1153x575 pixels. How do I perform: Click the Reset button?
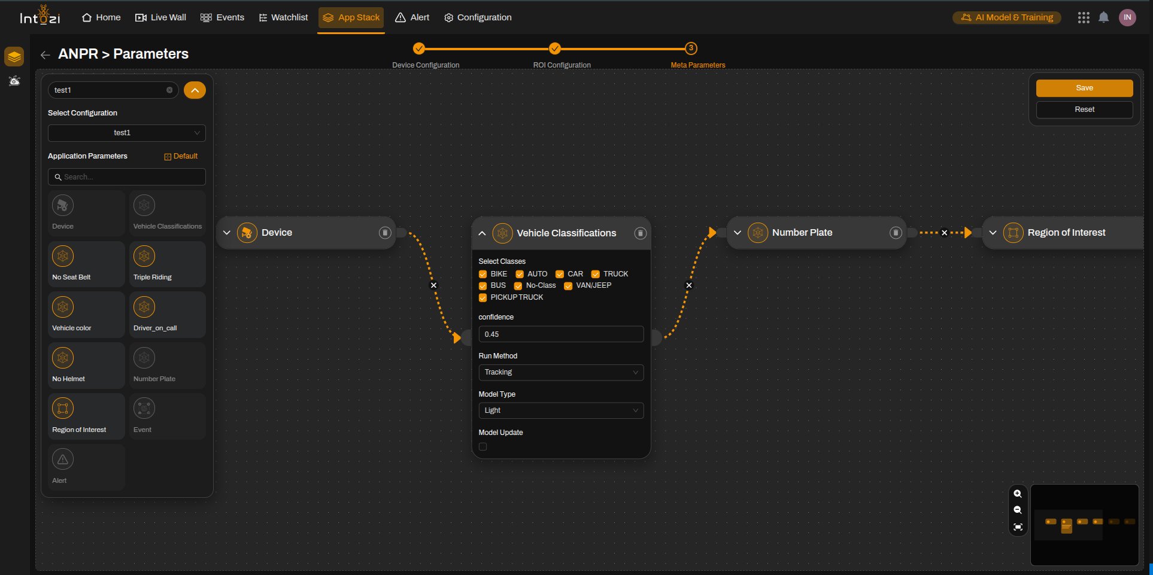pos(1084,109)
